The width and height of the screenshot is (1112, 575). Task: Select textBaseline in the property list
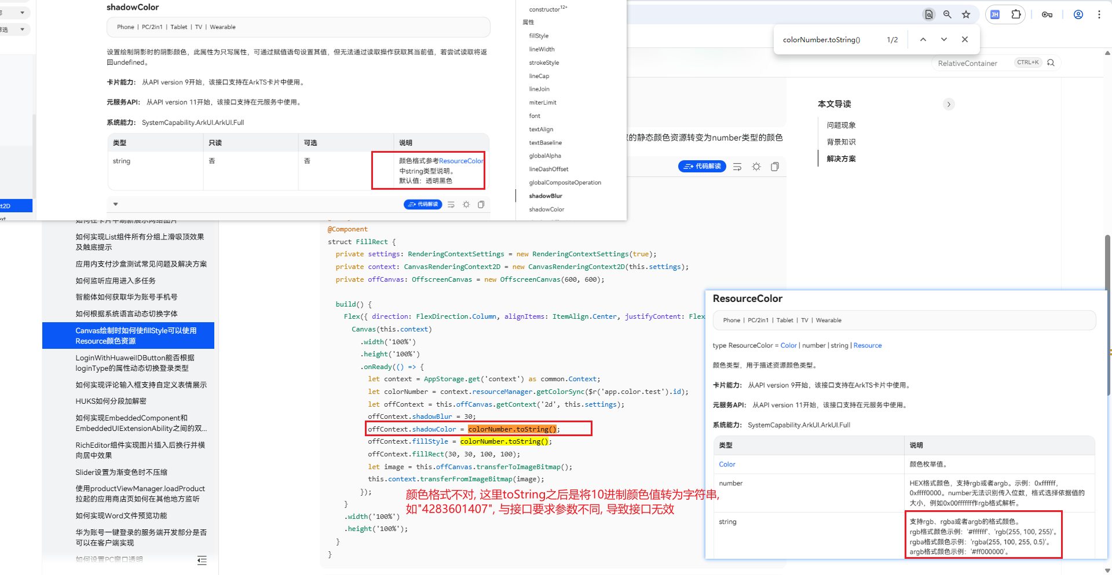545,142
